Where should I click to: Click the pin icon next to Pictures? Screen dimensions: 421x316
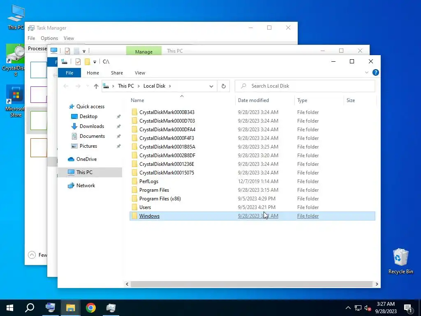pos(118,146)
